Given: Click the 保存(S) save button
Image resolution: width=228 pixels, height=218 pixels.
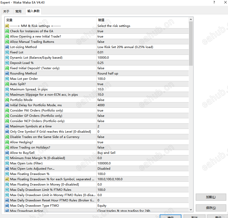Looking at the screenshot, I should (211, 208).
